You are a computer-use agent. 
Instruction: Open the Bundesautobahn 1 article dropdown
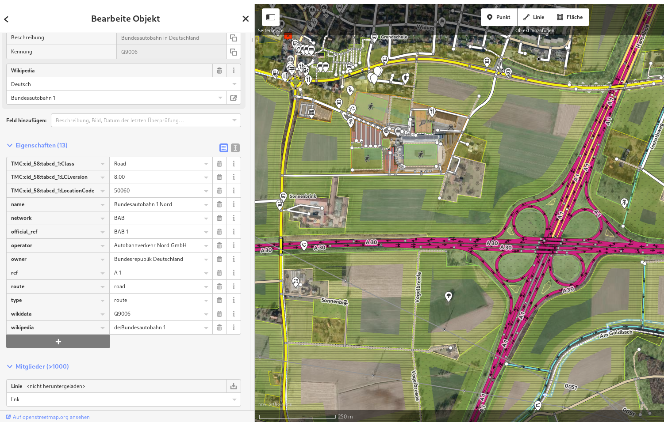(220, 98)
